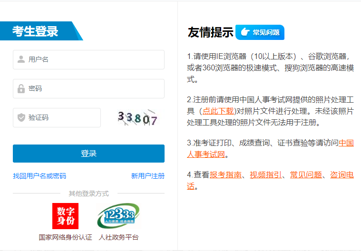Open the 常见问题 link in tip 4
This screenshot has width=361, height=251.
point(306,174)
